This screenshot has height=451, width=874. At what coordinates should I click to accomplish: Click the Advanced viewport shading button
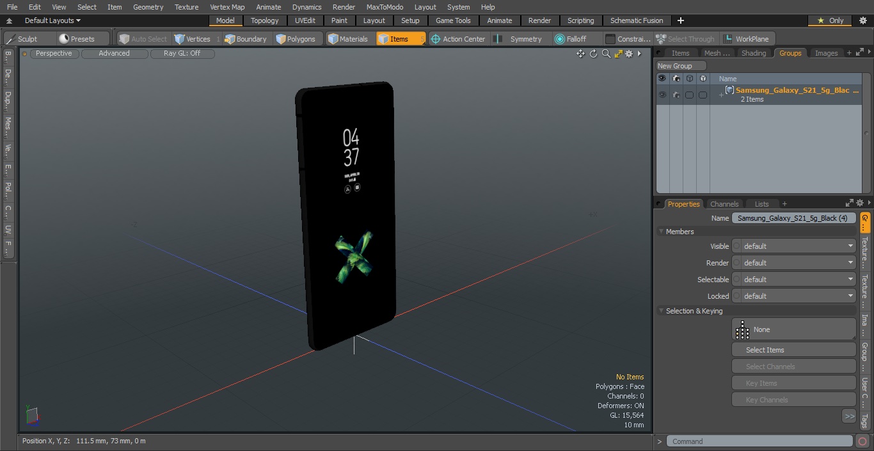click(114, 54)
